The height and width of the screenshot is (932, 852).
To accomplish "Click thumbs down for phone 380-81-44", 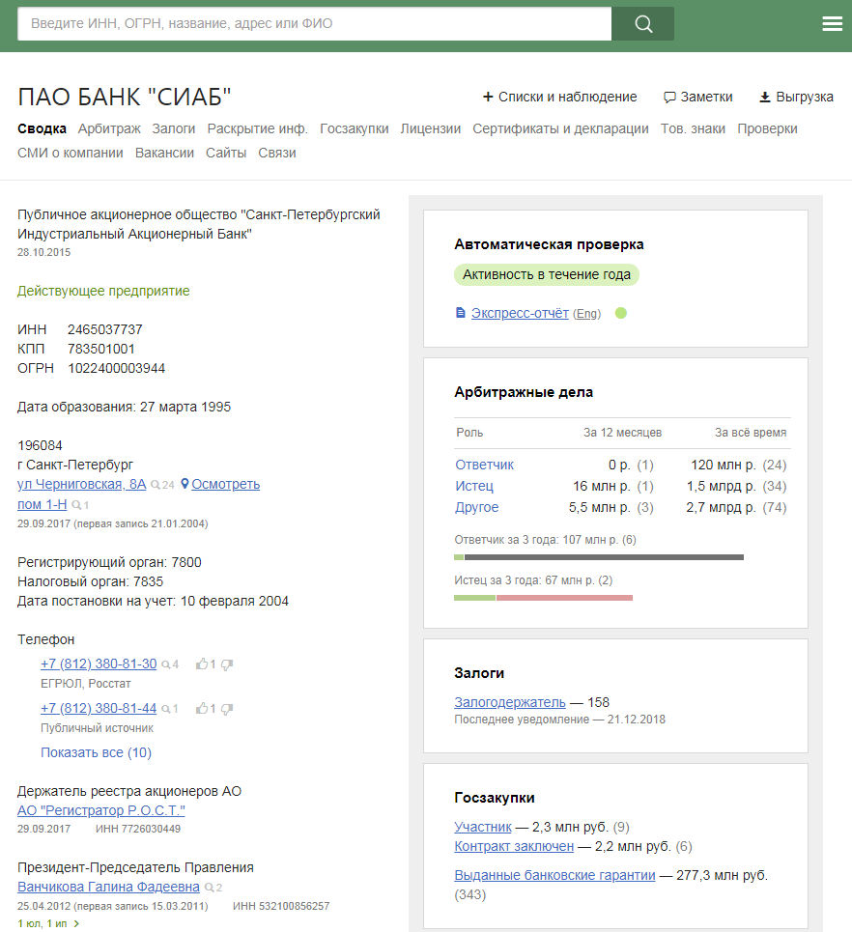I will click(227, 709).
